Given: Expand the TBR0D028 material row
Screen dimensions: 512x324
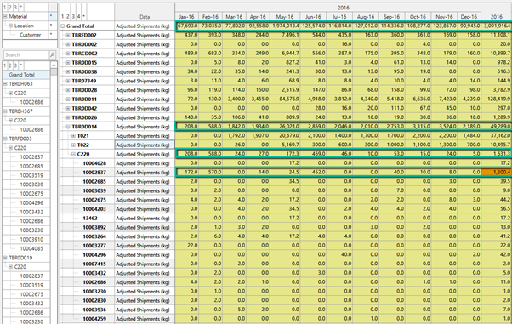Looking at the screenshot, I should tap(68, 90).
